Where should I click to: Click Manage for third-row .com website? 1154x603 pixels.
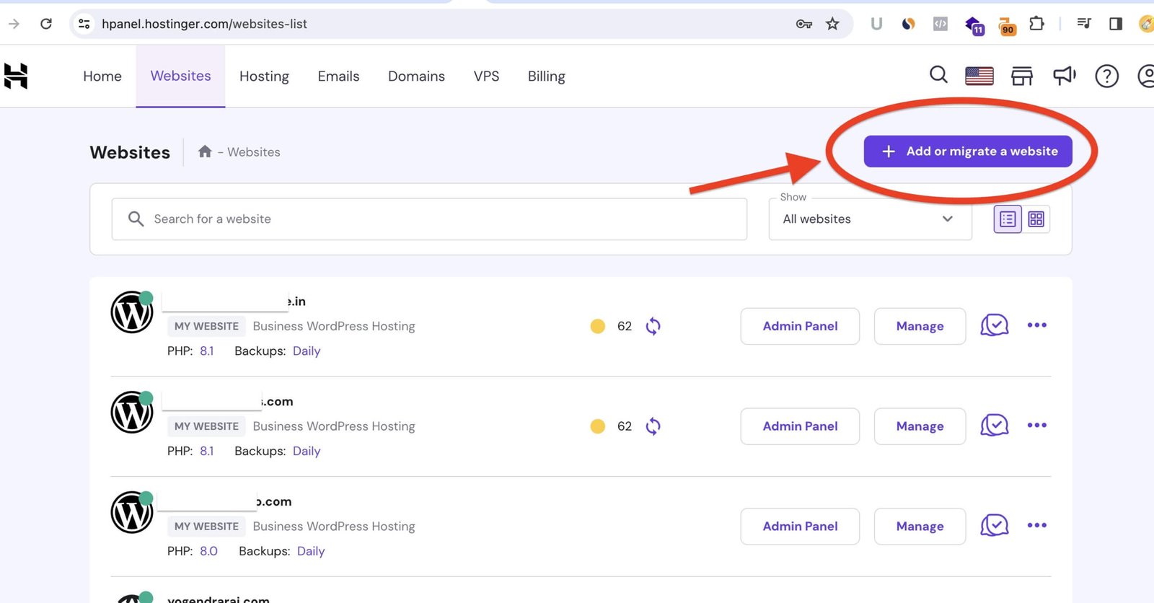[920, 527]
